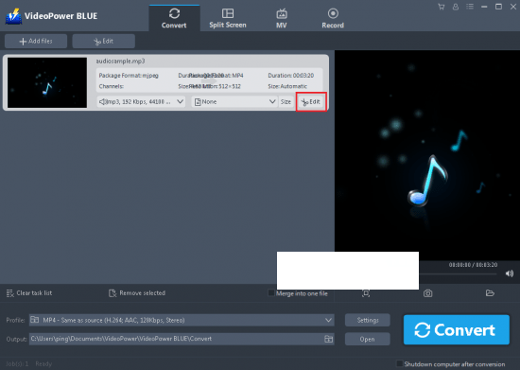Click the audiosample.mp3 file name
This screenshot has height=370, width=520.
(x=120, y=62)
